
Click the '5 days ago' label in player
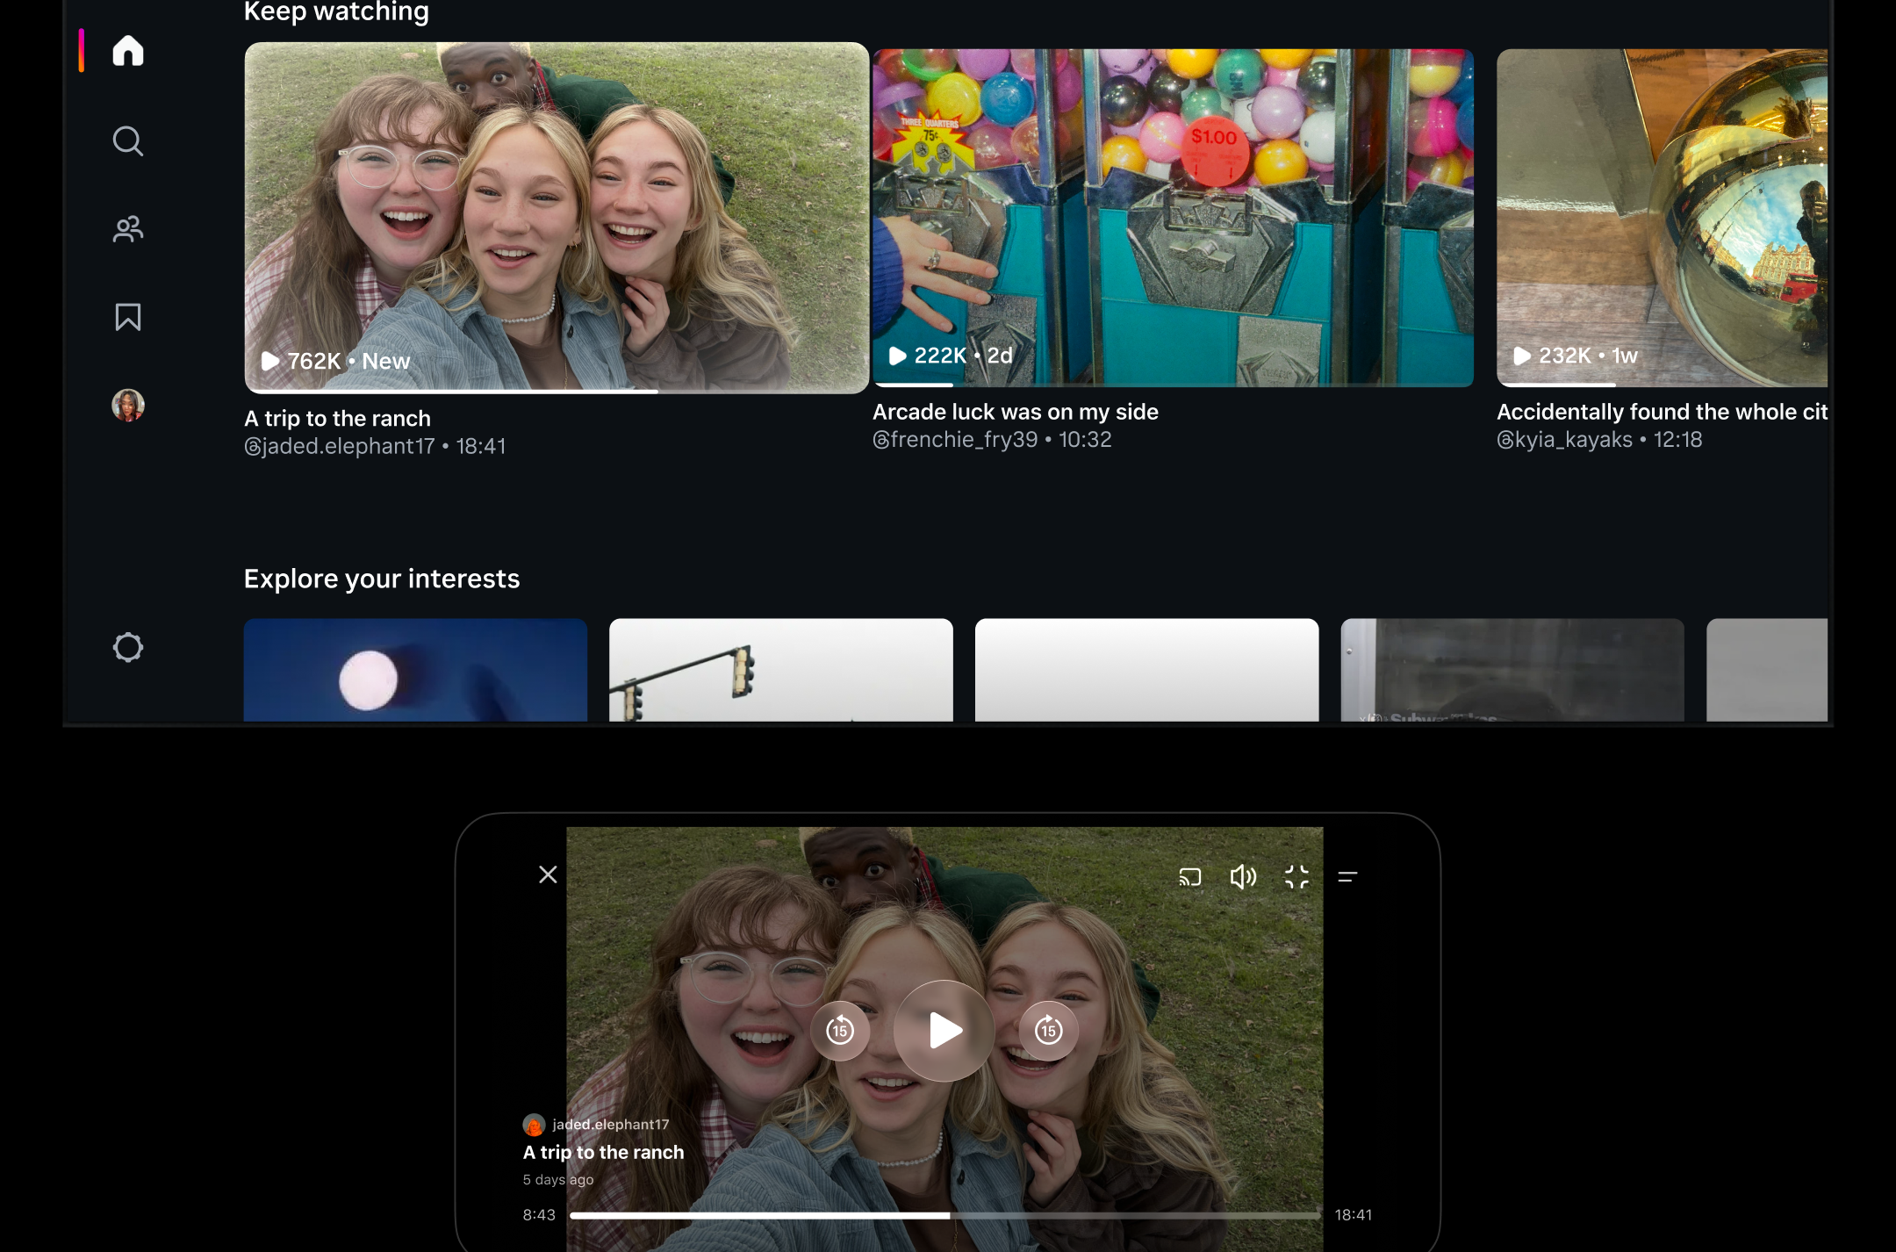[x=558, y=1179]
